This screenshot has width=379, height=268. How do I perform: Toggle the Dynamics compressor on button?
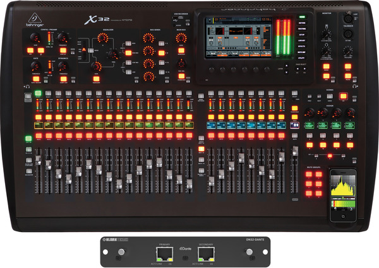[63, 79]
